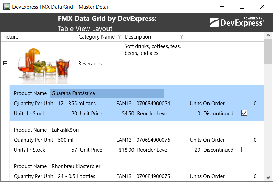The height and width of the screenshot is (182, 273).
Task: Click the scroll up arrow
Action: [268, 35]
